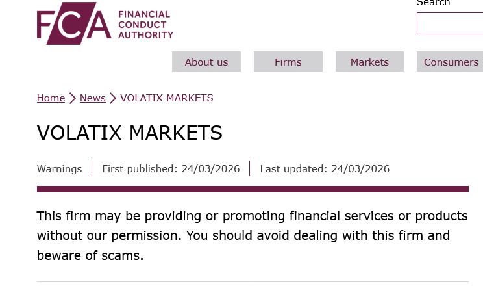Navigate to the News breadcrumb link
This screenshot has width=483, height=286.
(x=92, y=98)
